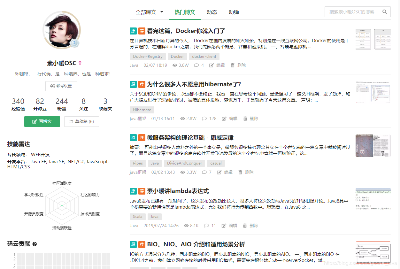Delete the hibernate post
Screen dimensions: 400x269
click(251, 119)
